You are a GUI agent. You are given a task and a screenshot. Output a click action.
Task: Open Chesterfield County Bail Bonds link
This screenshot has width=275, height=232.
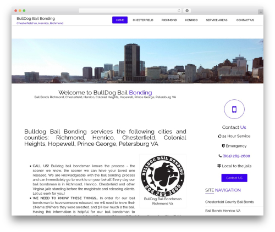pos(229,202)
